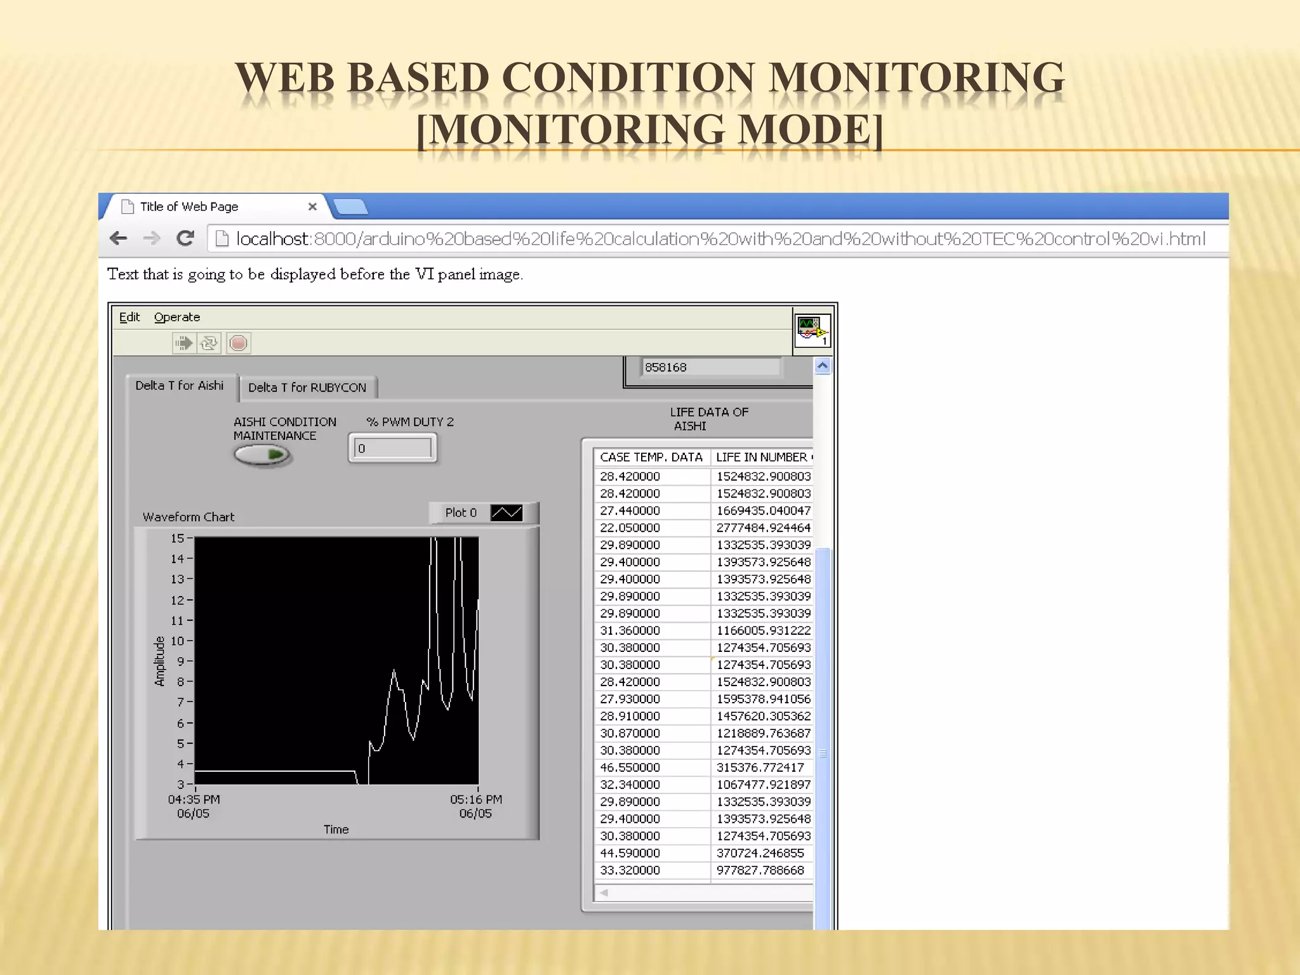Open the Edit menu
Viewport: 1300px width, 975px height.
129,317
